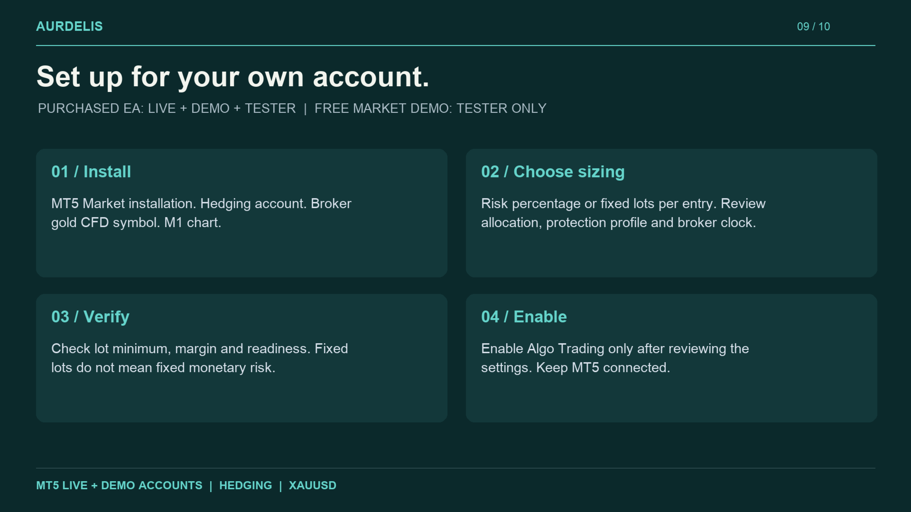Click the Risk percentage or fixed lots text

[x=623, y=213]
